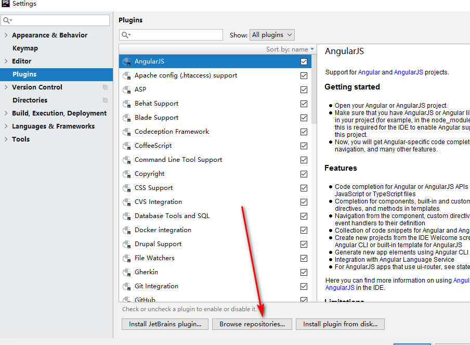Expand the Tools settings section

(6, 139)
